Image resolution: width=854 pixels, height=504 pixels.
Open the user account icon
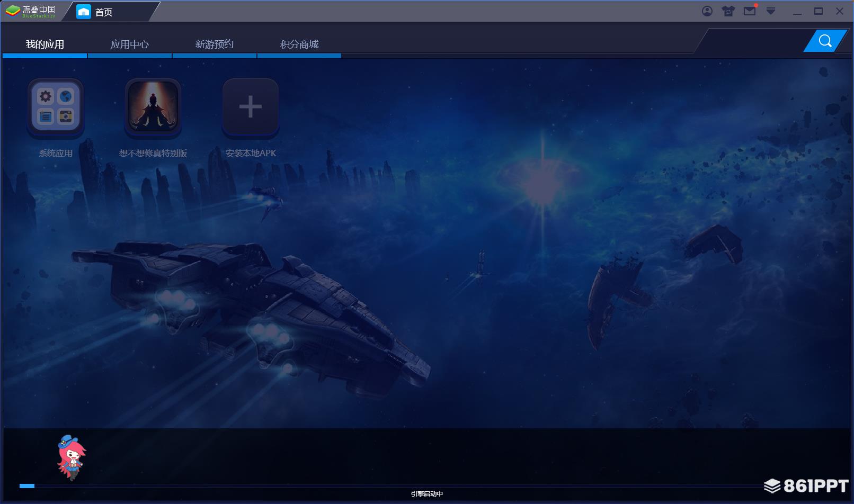(707, 11)
